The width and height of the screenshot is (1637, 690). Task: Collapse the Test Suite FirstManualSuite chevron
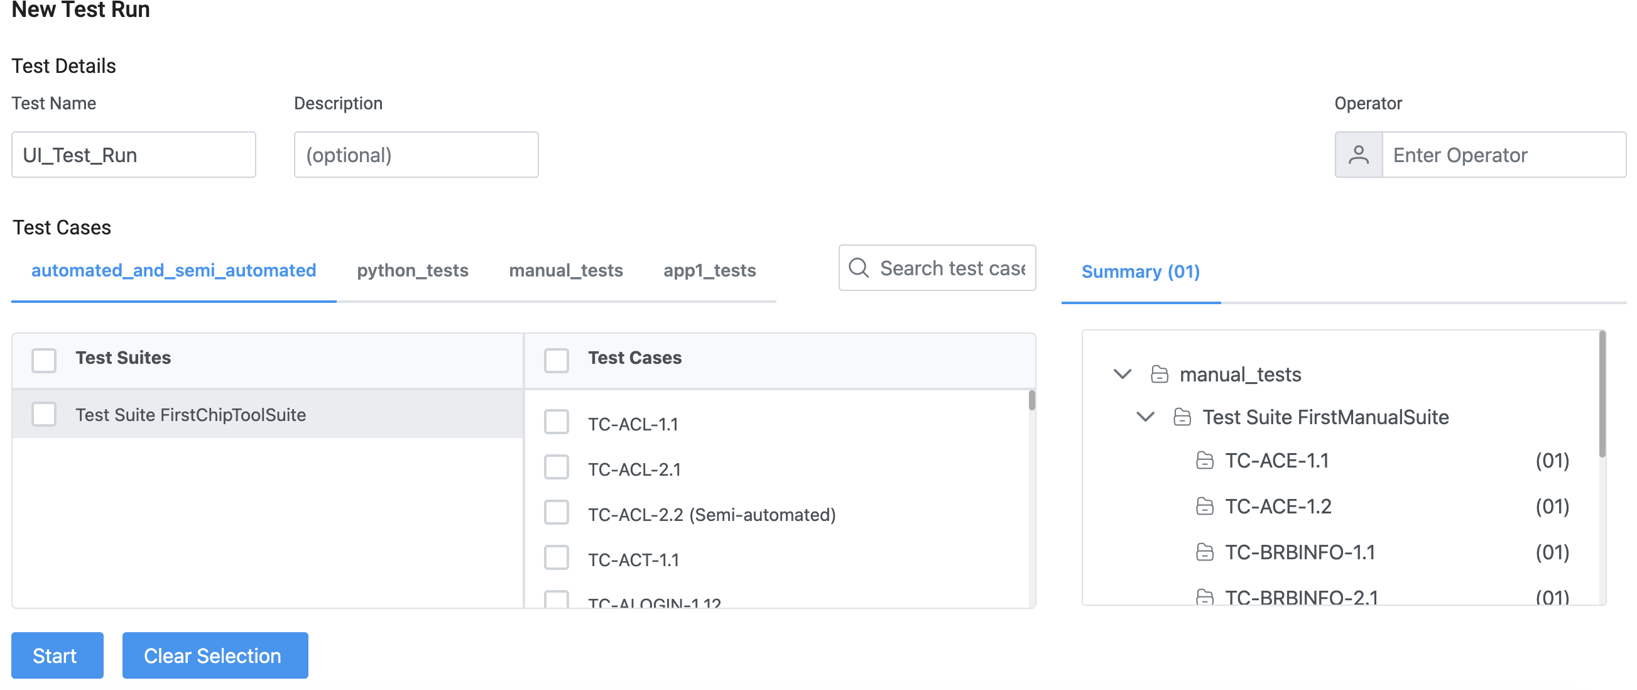coord(1145,417)
